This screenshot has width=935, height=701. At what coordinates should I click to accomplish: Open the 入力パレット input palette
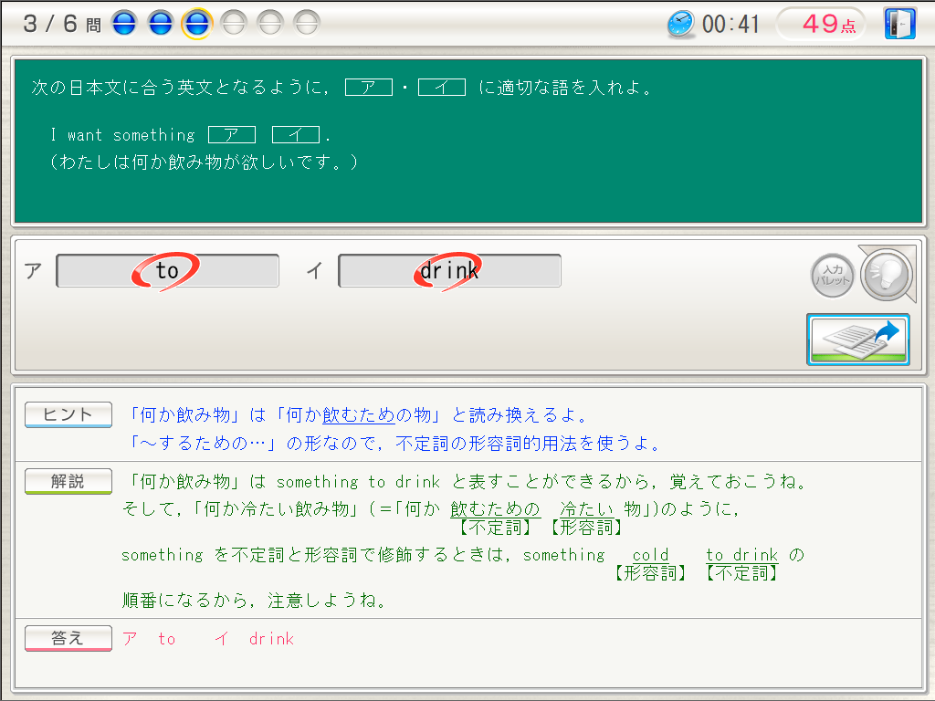pos(833,276)
